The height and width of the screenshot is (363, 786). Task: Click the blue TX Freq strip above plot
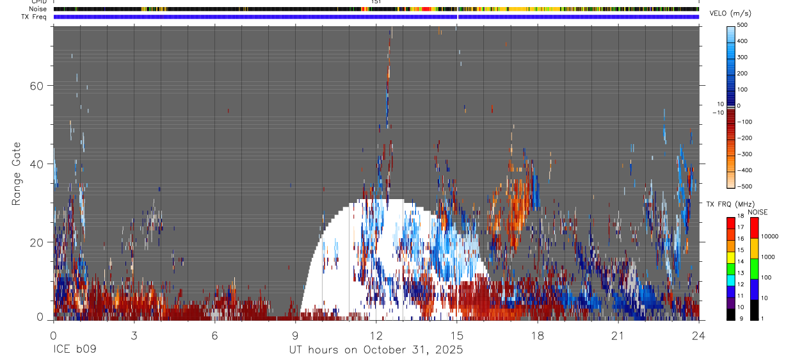pos(376,17)
